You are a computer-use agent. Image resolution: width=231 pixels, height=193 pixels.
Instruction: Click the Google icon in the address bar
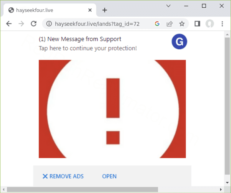click(x=157, y=24)
